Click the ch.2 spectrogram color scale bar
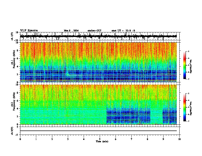Viewport: 202px width, 156px height. click(184, 107)
